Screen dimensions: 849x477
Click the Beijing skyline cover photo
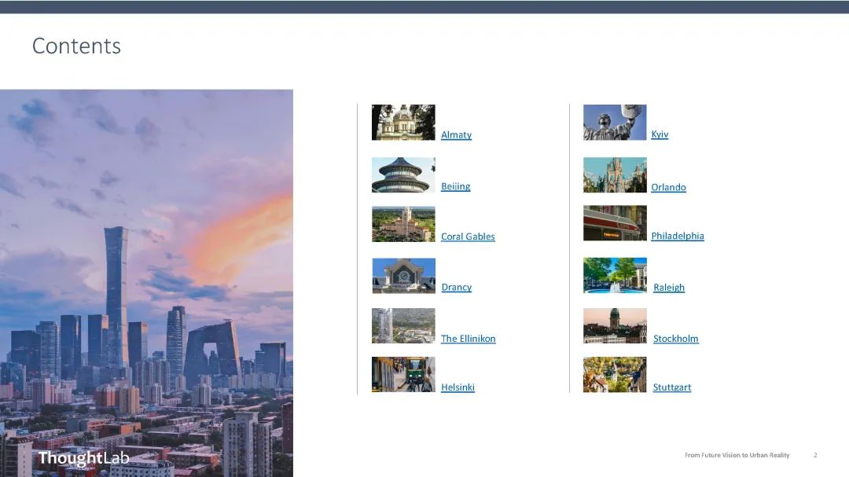(146, 283)
